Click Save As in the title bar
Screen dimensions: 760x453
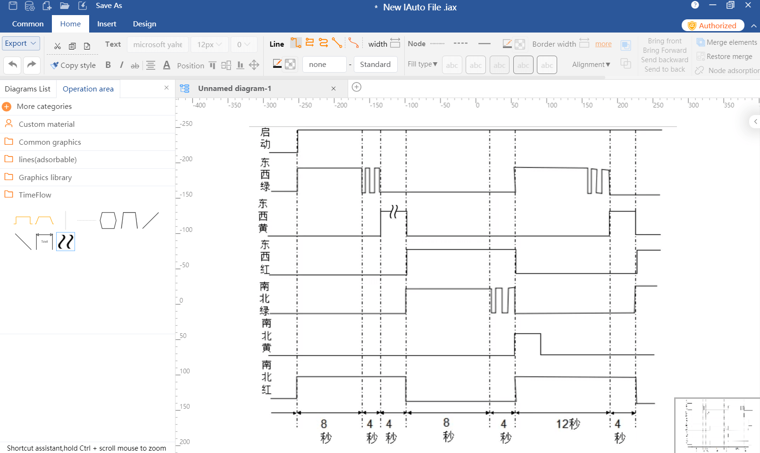[x=109, y=6]
